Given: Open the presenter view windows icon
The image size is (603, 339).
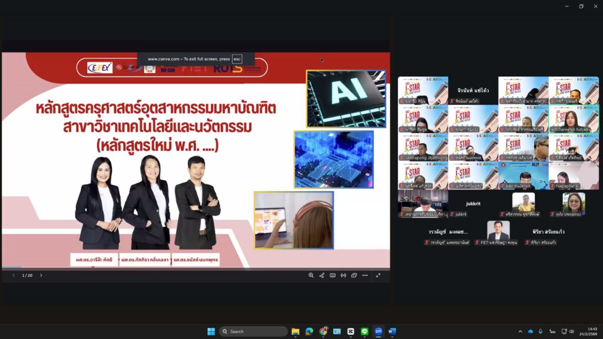Looking at the screenshot, I should tap(354, 275).
